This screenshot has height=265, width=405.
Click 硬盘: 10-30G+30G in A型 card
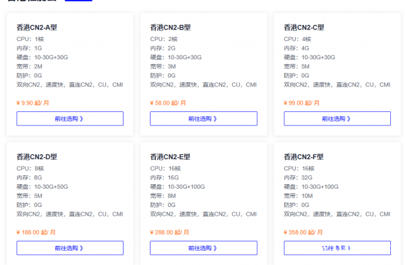[x=43, y=57]
